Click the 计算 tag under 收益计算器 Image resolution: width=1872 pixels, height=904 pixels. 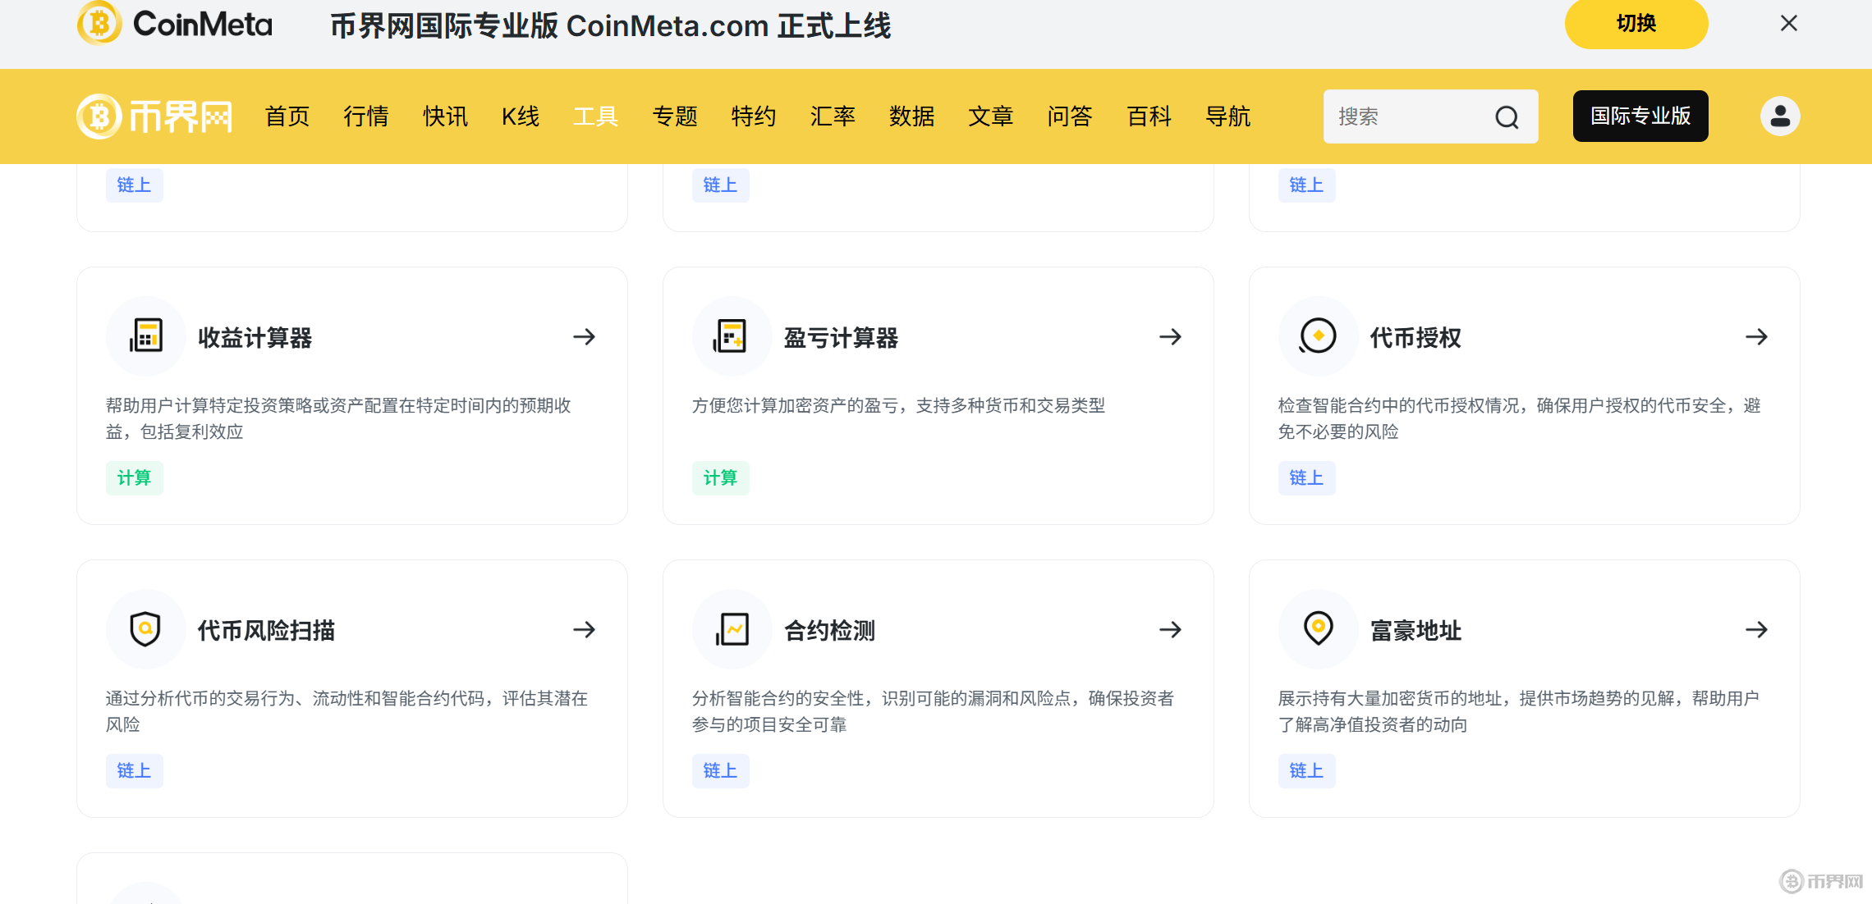pyautogui.click(x=135, y=477)
